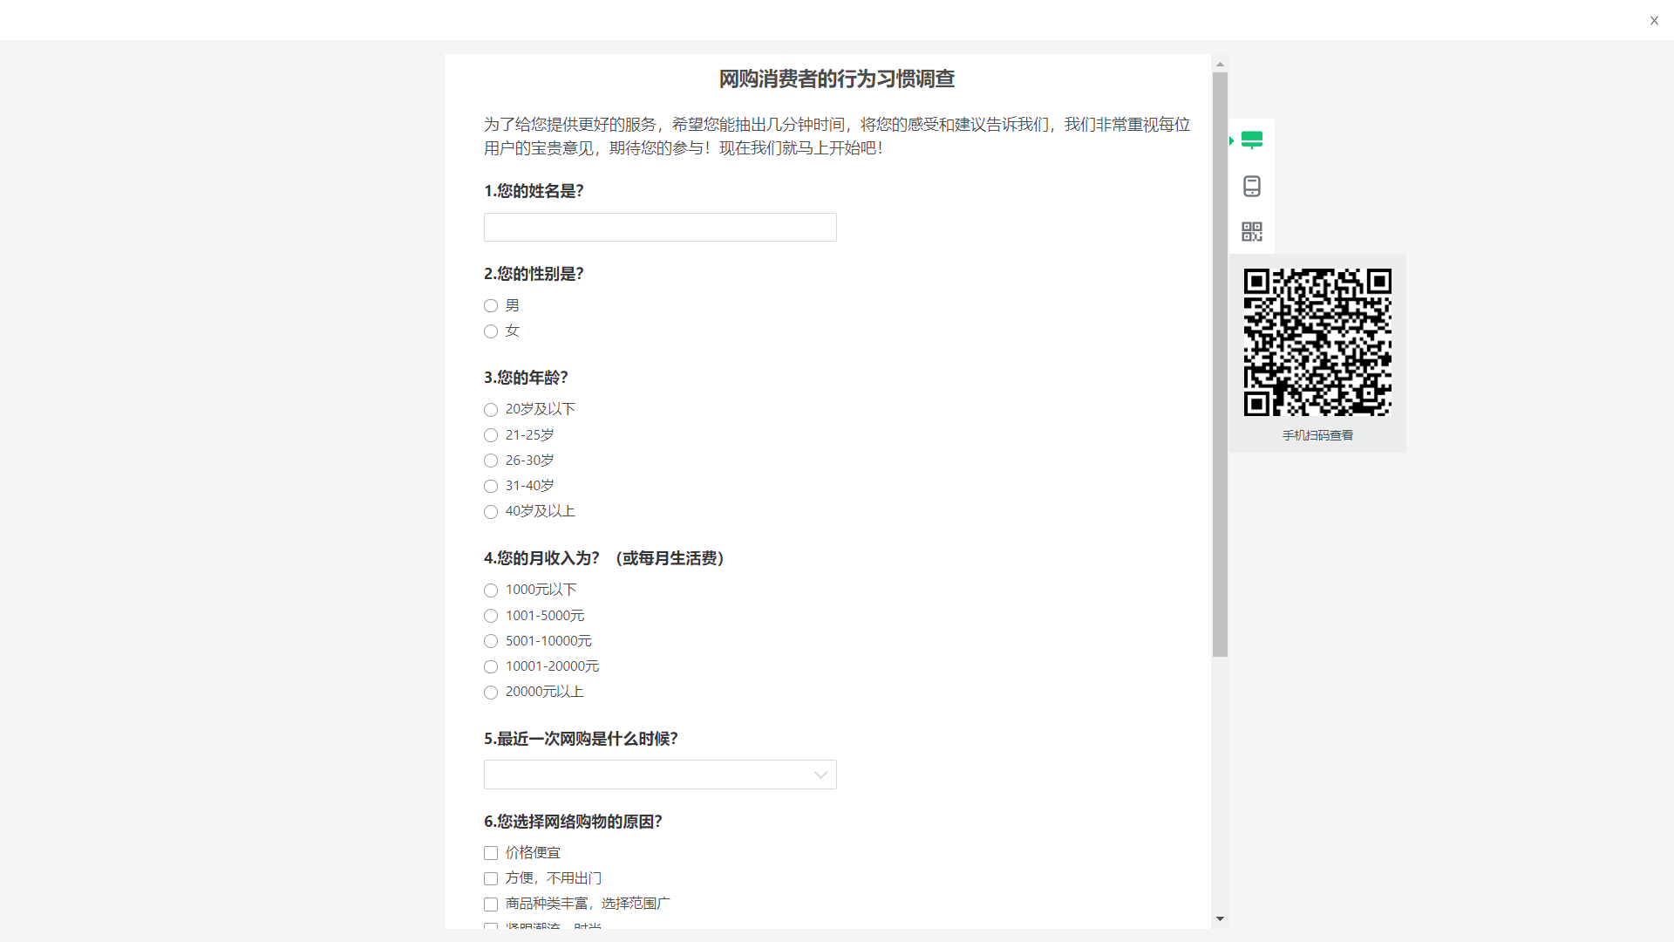Close the survey preview window
The width and height of the screenshot is (1674, 942).
click(x=1653, y=20)
